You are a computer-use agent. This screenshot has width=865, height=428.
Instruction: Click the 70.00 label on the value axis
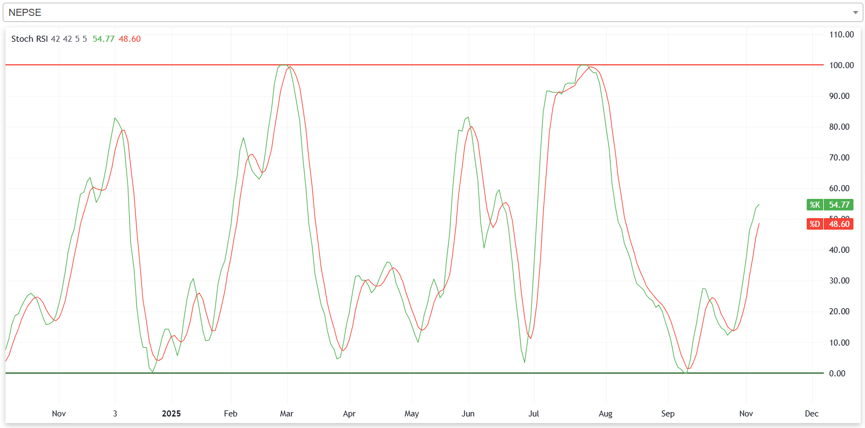coord(839,158)
